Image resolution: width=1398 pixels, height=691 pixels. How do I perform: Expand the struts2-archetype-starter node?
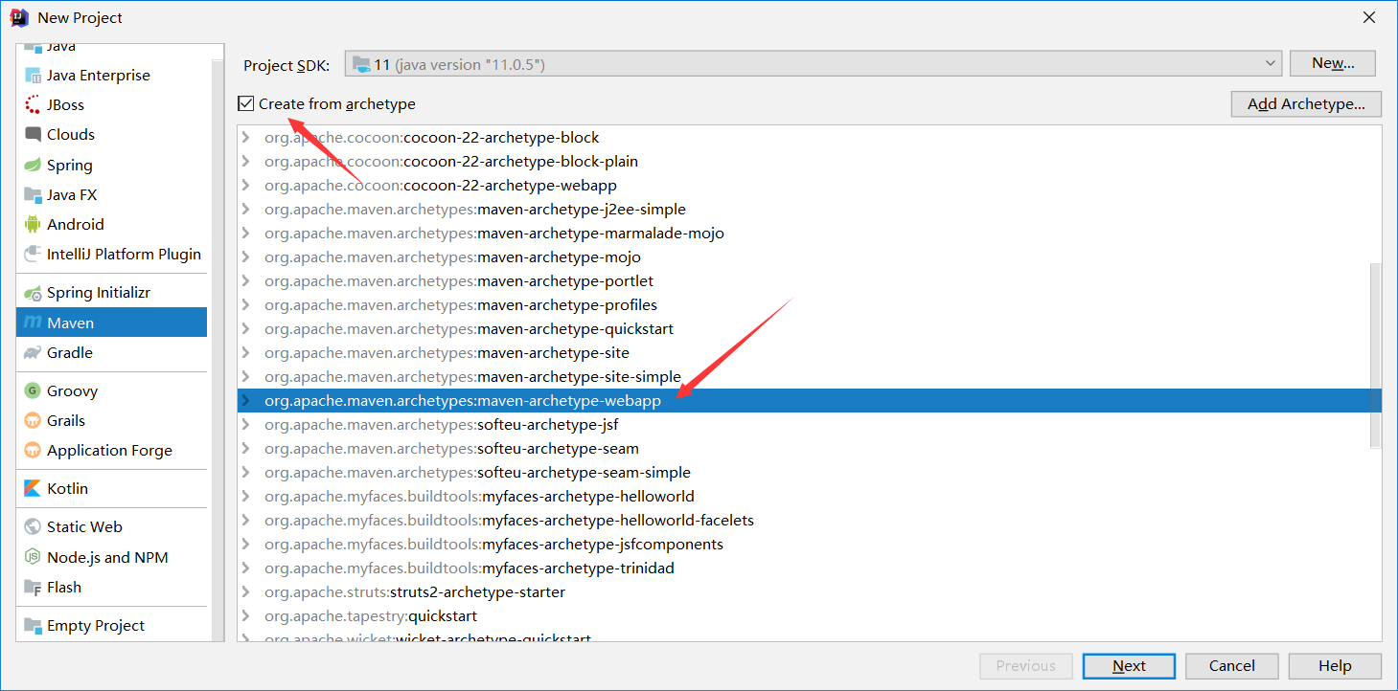click(x=246, y=592)
